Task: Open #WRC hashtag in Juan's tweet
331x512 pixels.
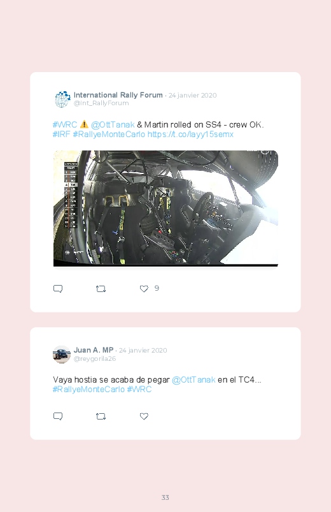Action: [x=139, y=389]
